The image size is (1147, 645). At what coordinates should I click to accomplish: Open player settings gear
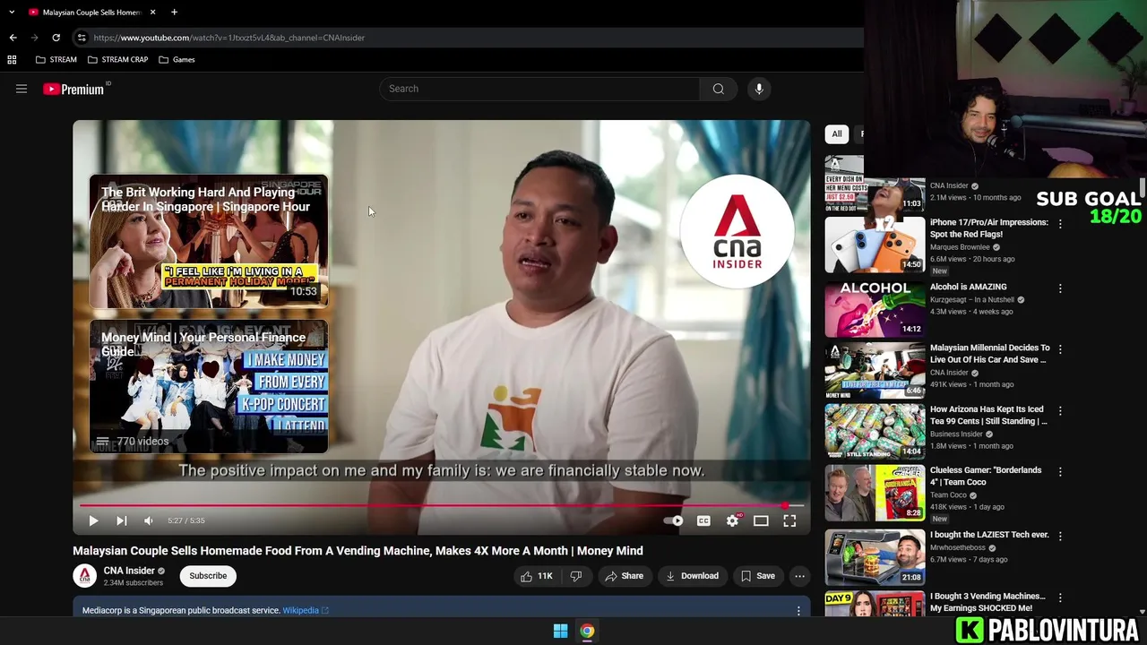[732, 520]
